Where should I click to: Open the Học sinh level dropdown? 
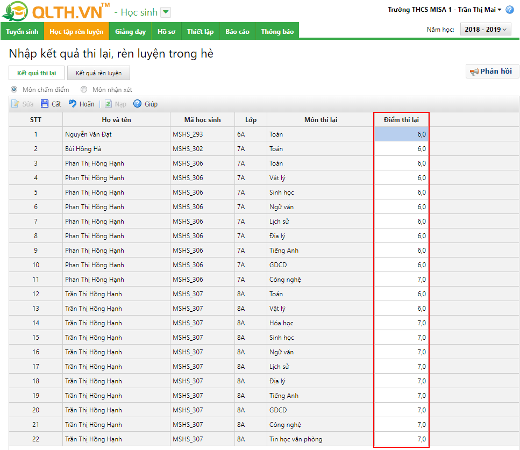166,12
